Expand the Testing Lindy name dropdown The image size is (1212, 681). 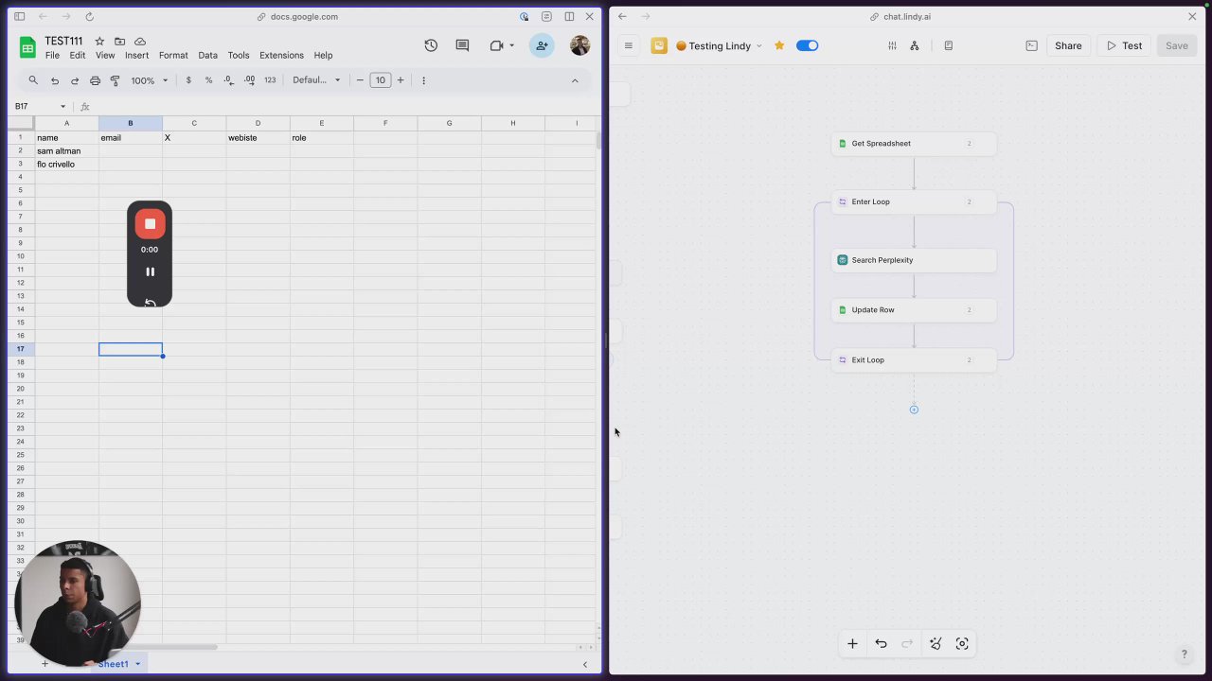pos(758,45)
